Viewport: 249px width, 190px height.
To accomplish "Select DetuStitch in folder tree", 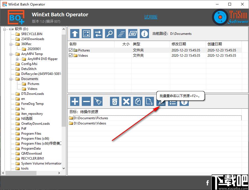I will click(29, 69).
